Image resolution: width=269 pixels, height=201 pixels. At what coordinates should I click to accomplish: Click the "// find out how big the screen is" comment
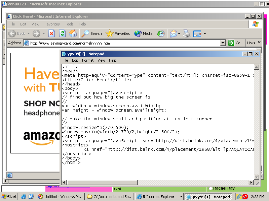(106, 97)
